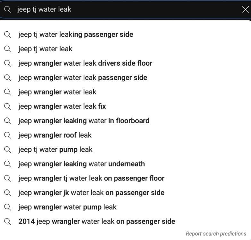Choose '2014 jeep wrangler water leak on passenger side'
The height and width of the screenshot is (240, 251).
click(96, 221)
